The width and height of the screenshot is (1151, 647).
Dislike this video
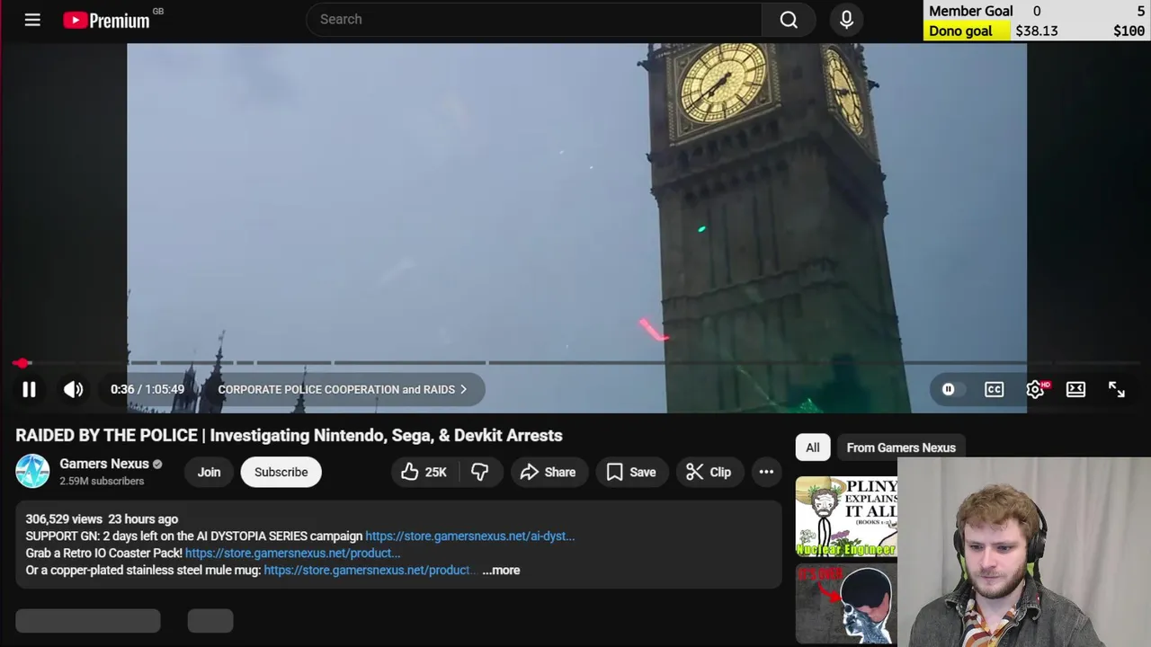pos(480,472)
